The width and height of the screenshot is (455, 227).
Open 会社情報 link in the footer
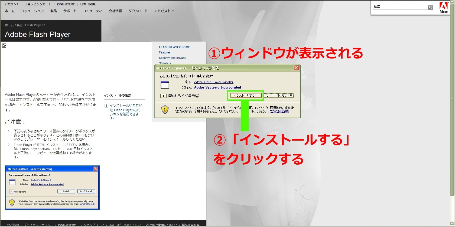pos(13,225)
